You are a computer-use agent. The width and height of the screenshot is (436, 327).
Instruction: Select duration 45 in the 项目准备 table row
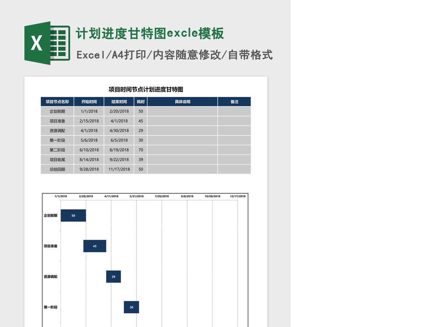pos(141,121)
